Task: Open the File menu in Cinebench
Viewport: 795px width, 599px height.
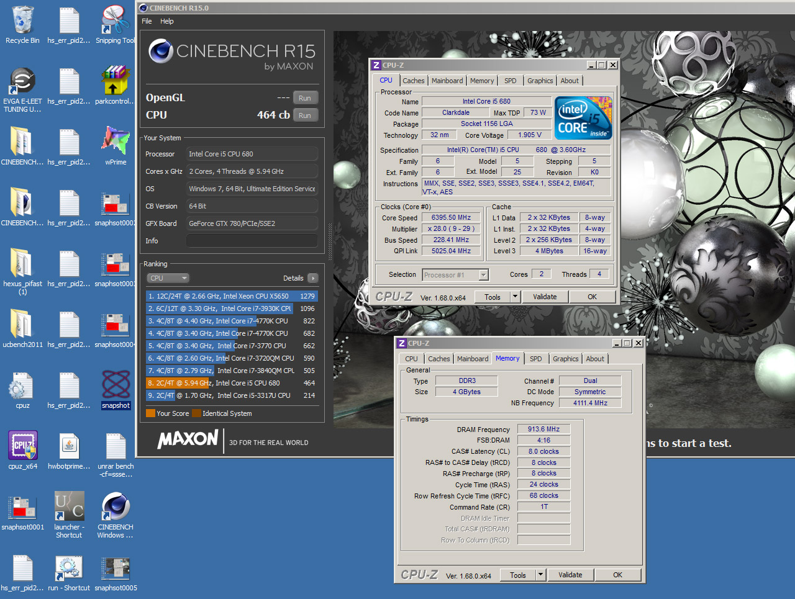Action: (x=147, y=21)
